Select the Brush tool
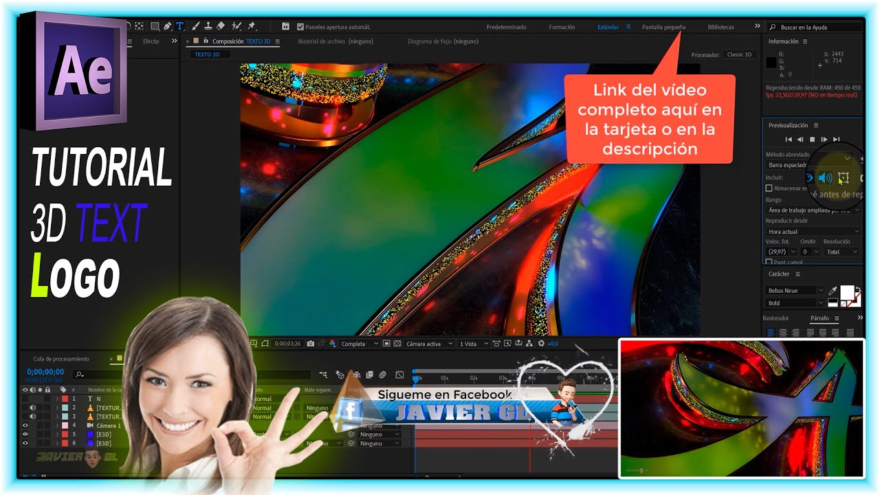The height and width of the screenshot is (495, 880). pyautogui.click(x=196, y=26)
